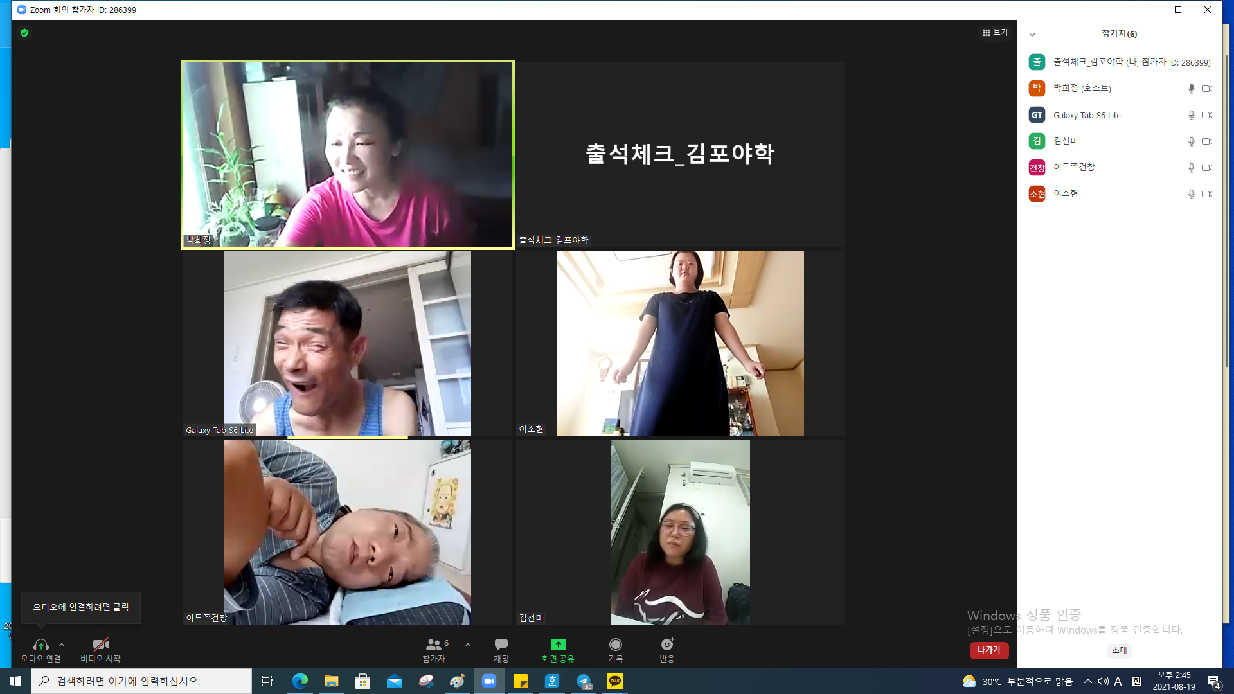
Task: Open Mail app from taskbar
Action: (395, 681)
